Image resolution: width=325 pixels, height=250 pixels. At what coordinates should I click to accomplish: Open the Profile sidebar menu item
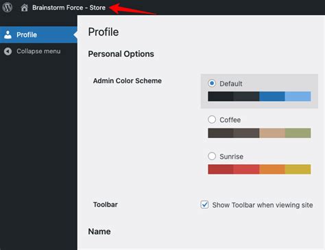tap(38, 35)
